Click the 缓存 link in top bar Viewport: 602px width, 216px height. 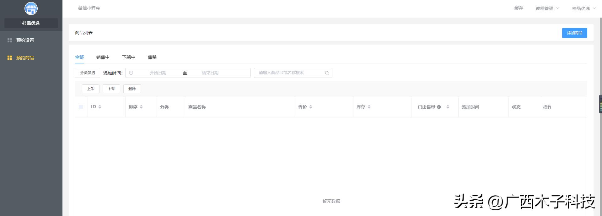click(x=519, y=8)
